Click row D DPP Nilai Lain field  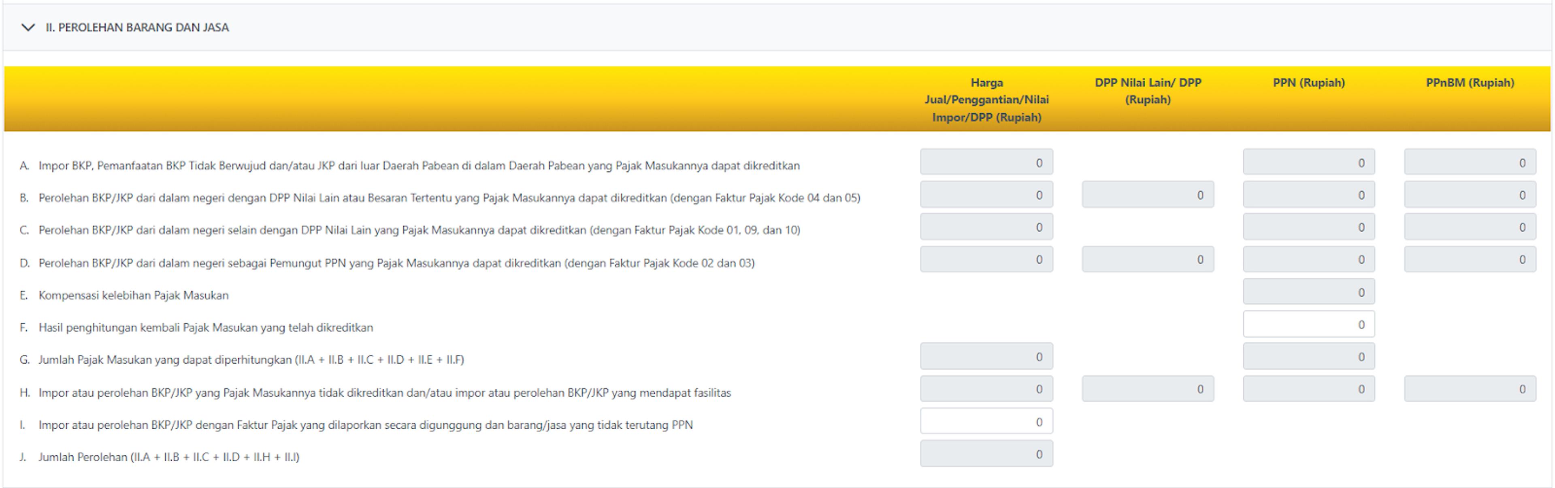pyautogui.click(x=1148, y=259)
